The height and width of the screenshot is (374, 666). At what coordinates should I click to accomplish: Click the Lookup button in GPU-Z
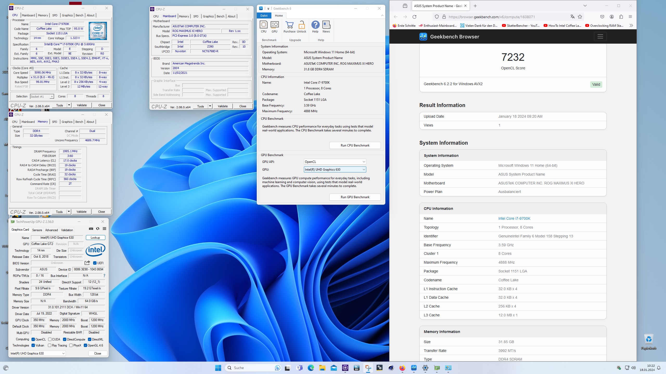pos(95,238)
